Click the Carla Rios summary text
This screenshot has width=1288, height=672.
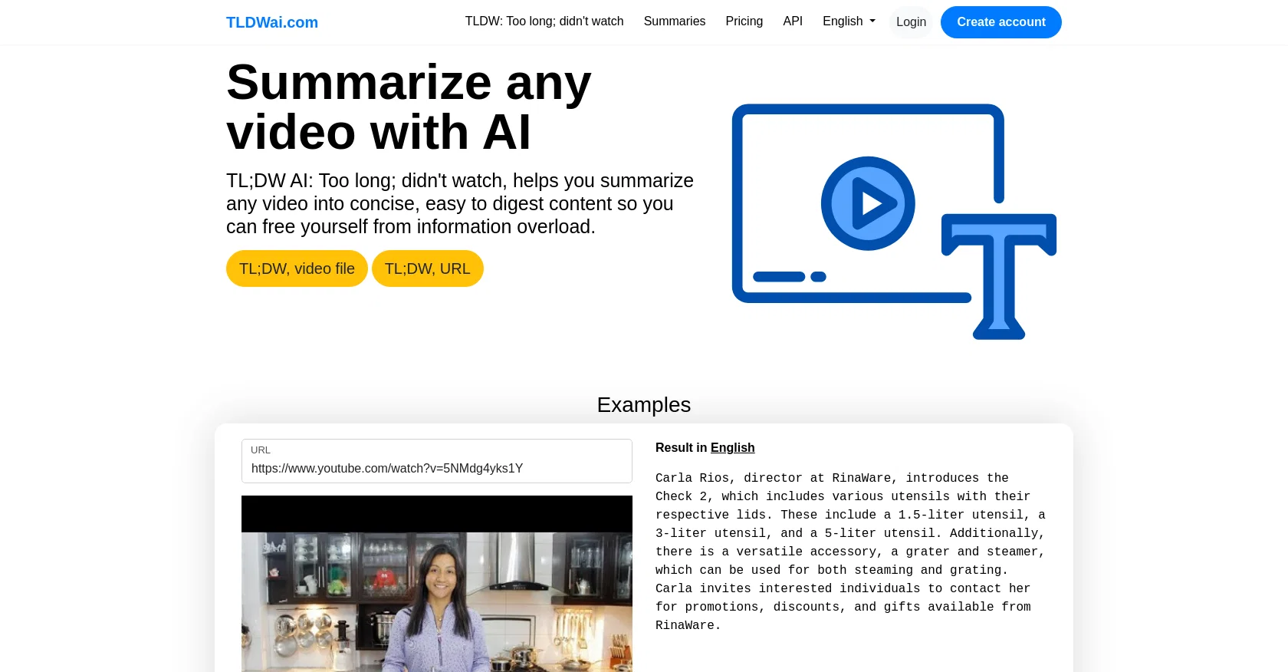851,552
